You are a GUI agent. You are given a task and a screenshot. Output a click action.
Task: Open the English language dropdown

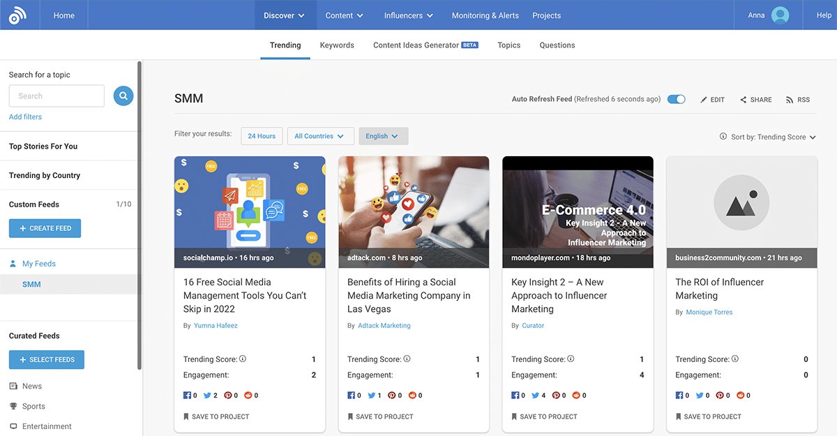383,136
